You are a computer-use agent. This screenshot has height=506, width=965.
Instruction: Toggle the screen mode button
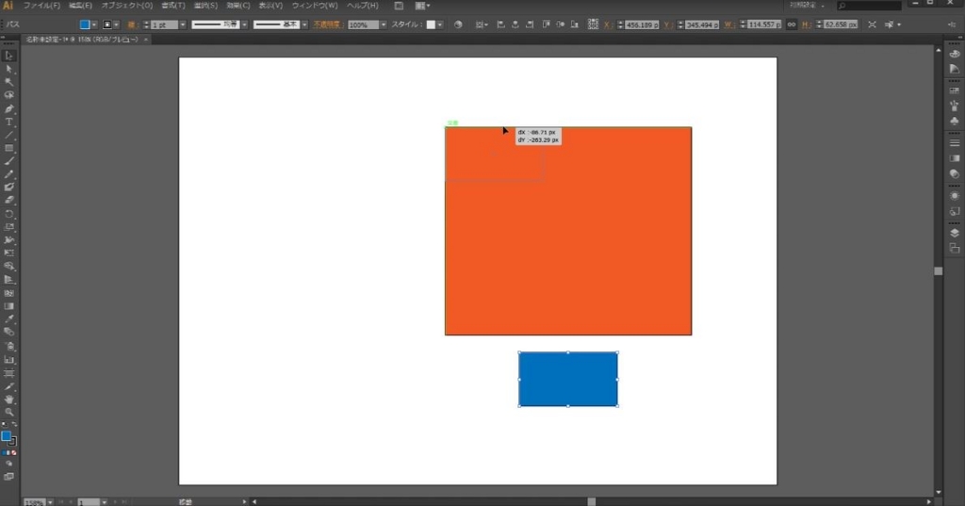tap(8, 477)
